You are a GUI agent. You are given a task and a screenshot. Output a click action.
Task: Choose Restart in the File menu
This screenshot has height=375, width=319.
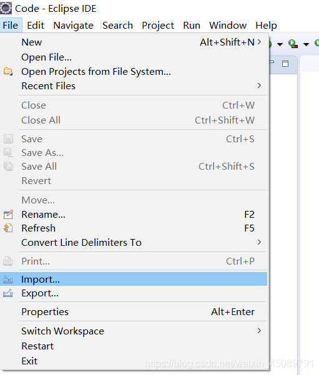coord(134,346)
